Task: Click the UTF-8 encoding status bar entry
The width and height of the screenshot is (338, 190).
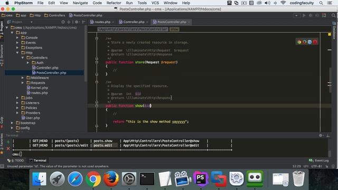Action: pyautogui.click(x=316, y=166)
